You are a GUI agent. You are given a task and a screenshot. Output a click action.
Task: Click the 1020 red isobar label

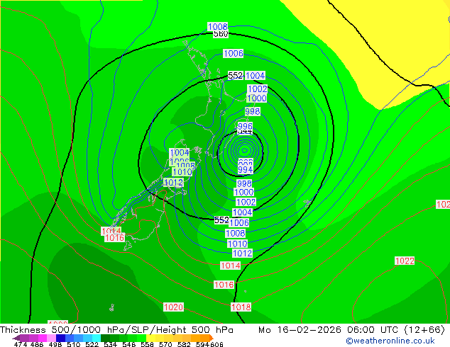click(173, 307)
